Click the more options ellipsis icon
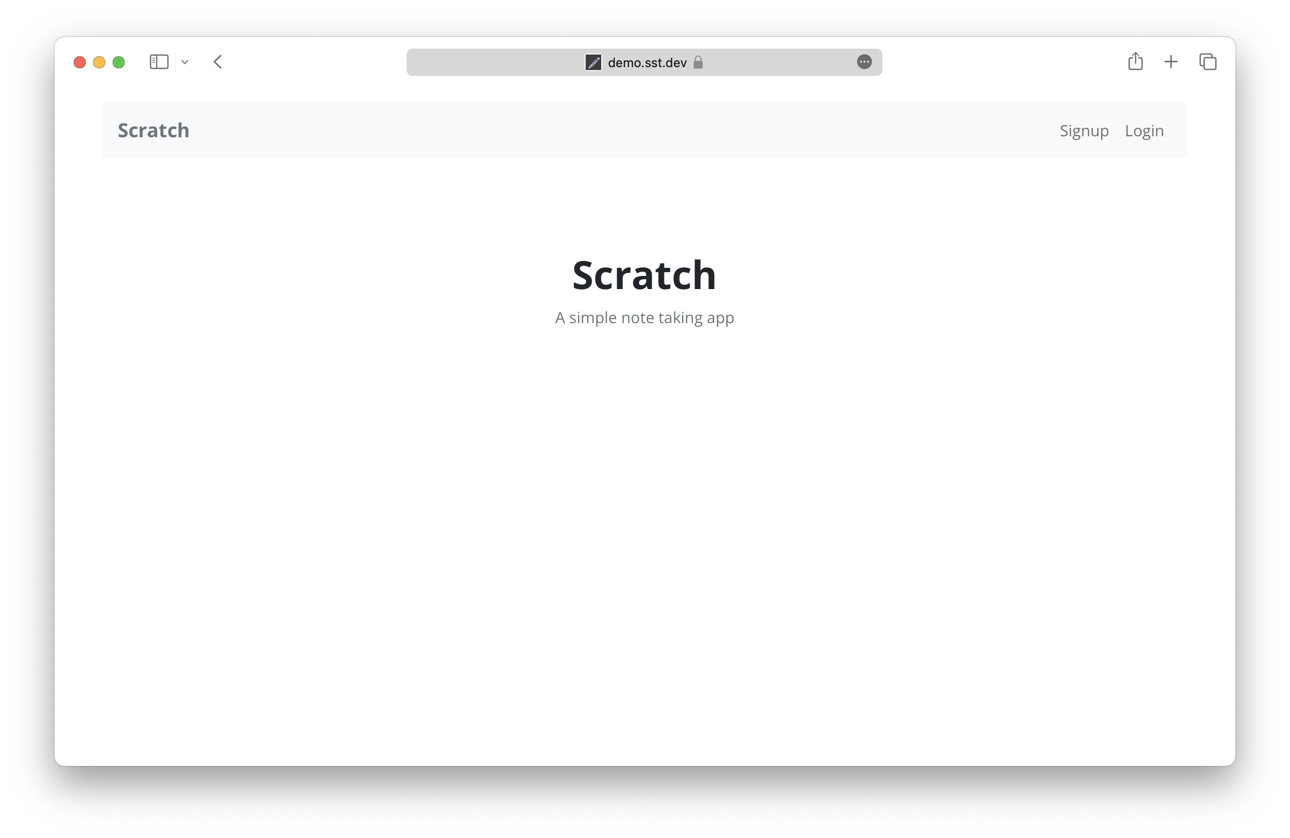The width and height of the screenshot is (1290, 838). 864,62
